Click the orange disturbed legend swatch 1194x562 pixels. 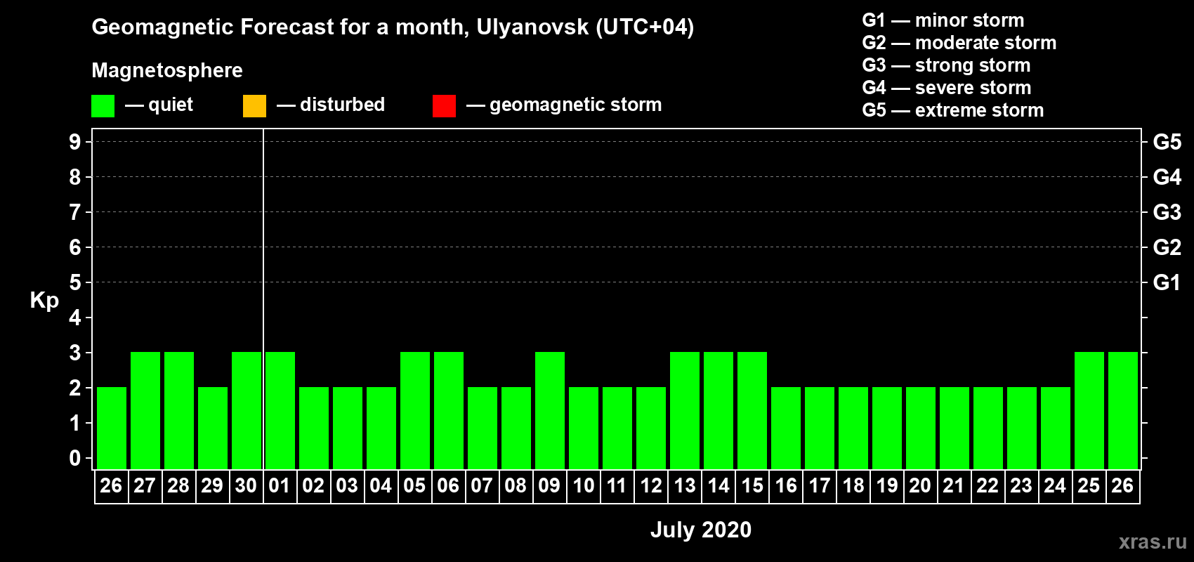pos(254,106)
